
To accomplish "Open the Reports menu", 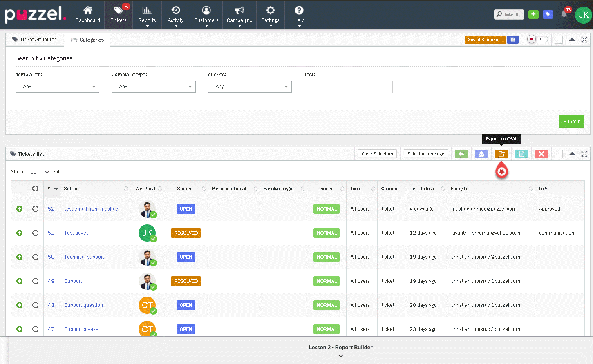I will 147,15.
